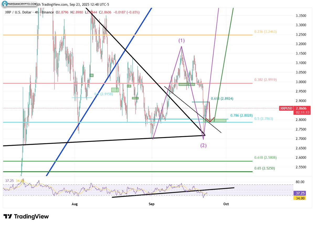Image resolution: width=315 pixels, height=225 pixels.
Task: Select the 0.618 (2.5808) Fibonacci label
Action: (x=265, y=158)
